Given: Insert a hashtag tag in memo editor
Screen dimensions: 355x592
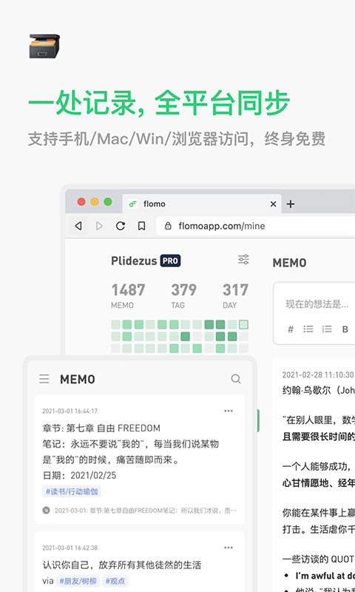Looking at the screenshot, I should pos(291,329).
